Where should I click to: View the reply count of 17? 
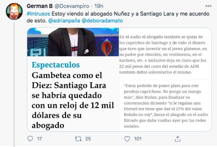pos(40,139)
